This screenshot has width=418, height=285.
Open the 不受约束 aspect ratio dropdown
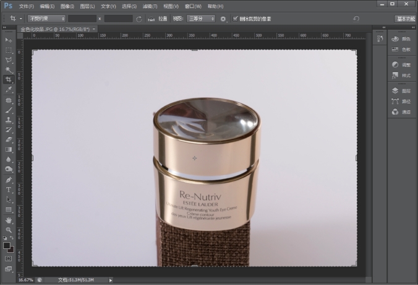tap(46, 19)
